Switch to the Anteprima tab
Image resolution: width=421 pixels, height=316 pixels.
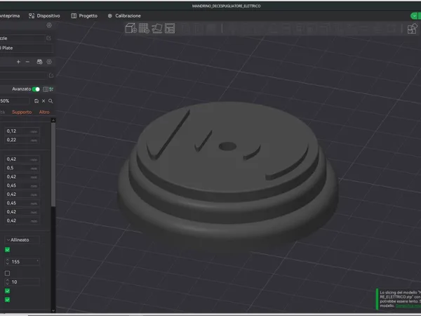point(10,16)
